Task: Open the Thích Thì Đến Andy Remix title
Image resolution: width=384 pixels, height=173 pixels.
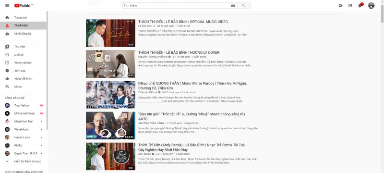Action: (x=192, y=147)
